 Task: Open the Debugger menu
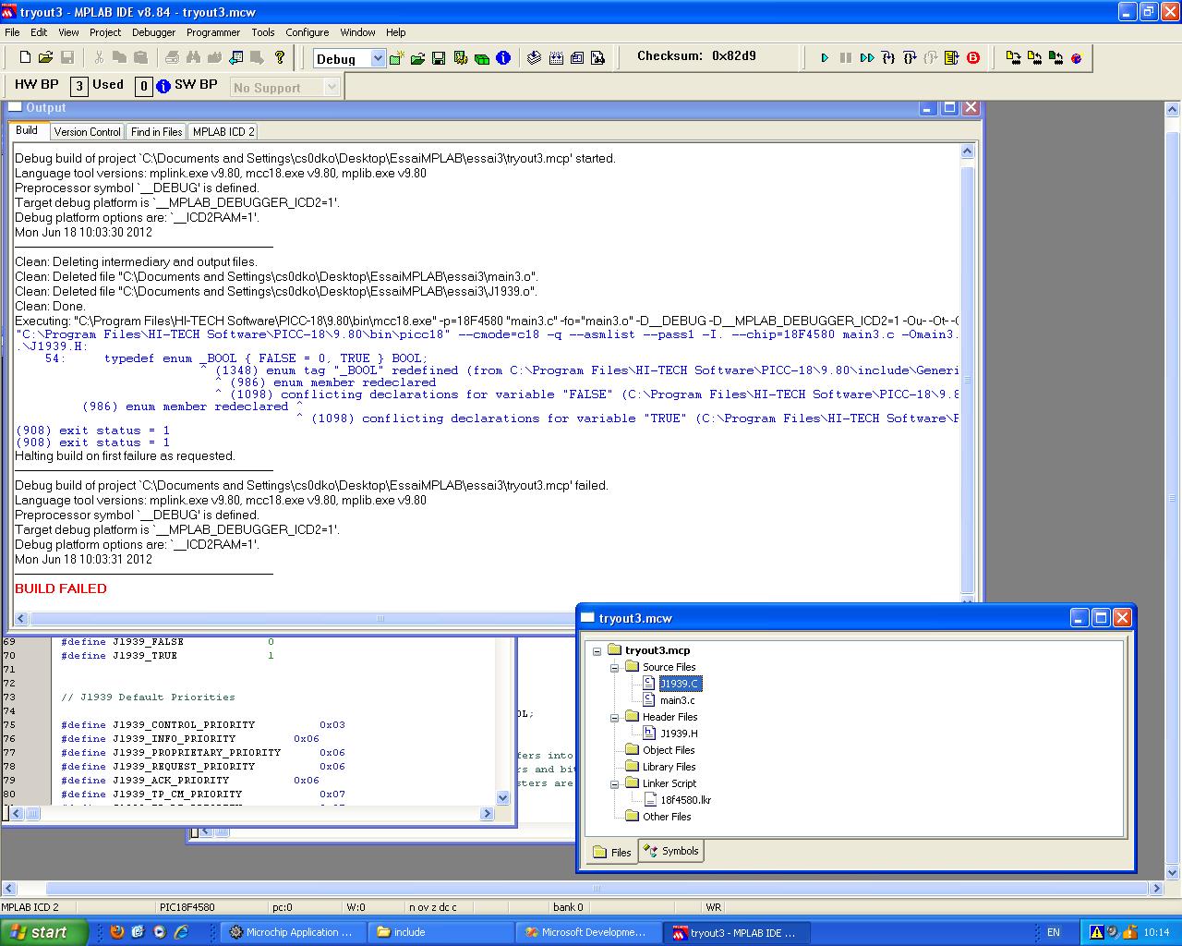[153, 31]
